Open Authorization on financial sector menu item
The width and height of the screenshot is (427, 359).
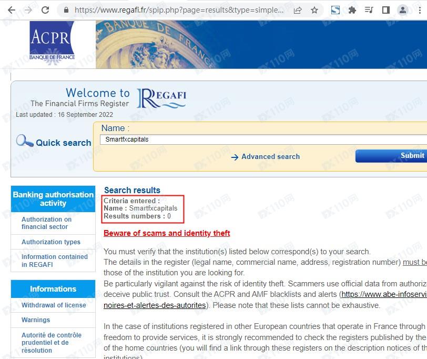[46, 223]
